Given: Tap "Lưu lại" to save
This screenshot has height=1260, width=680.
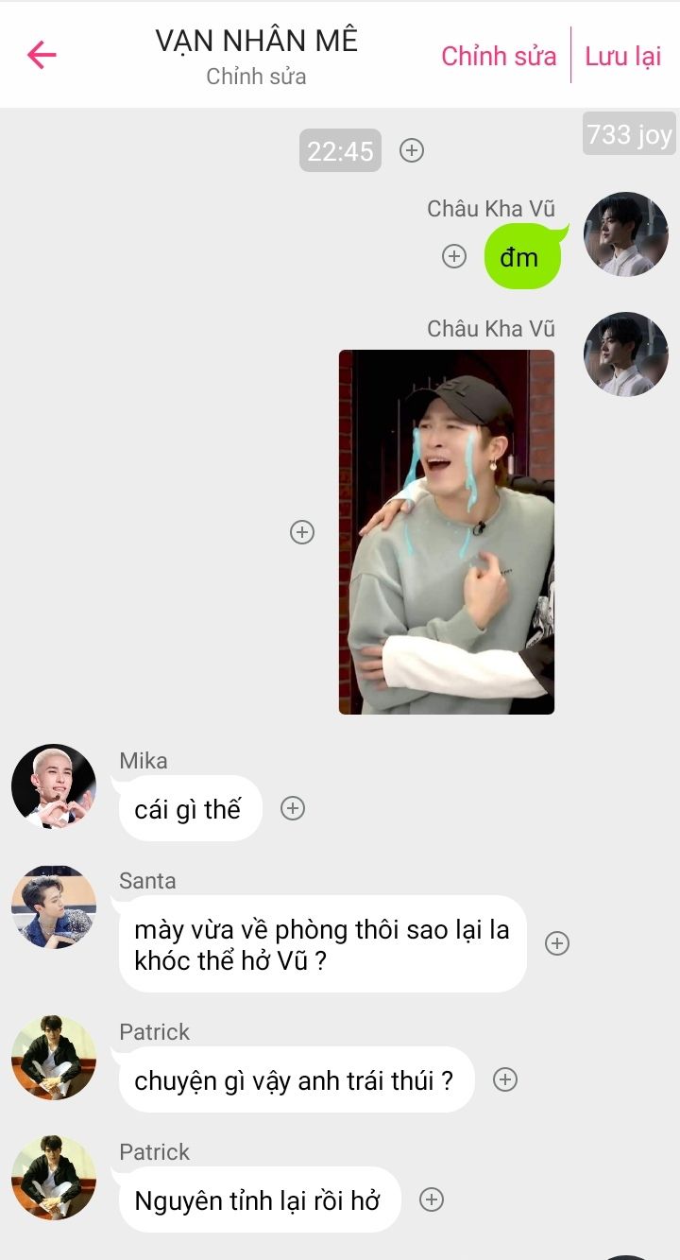Looking at the screenshot, I should click(x=622, y=56).
